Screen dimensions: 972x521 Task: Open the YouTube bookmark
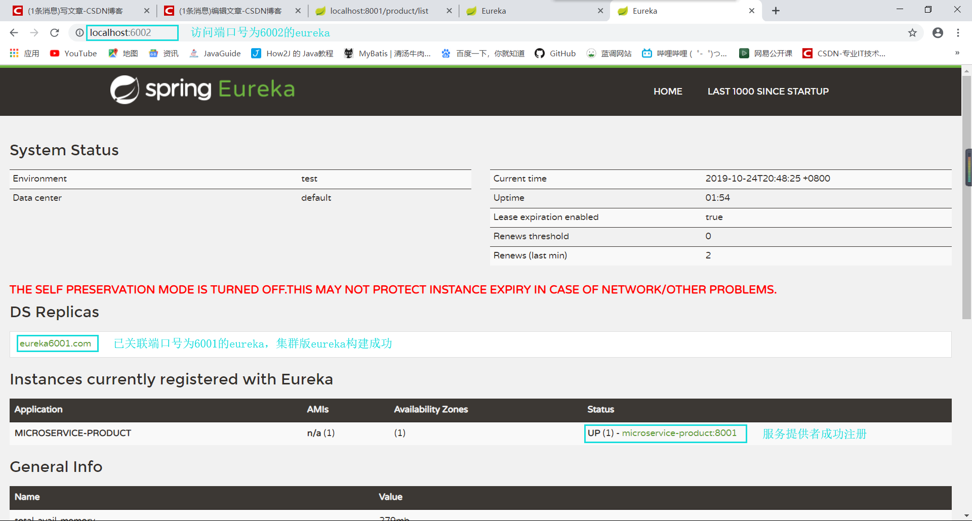73,53
